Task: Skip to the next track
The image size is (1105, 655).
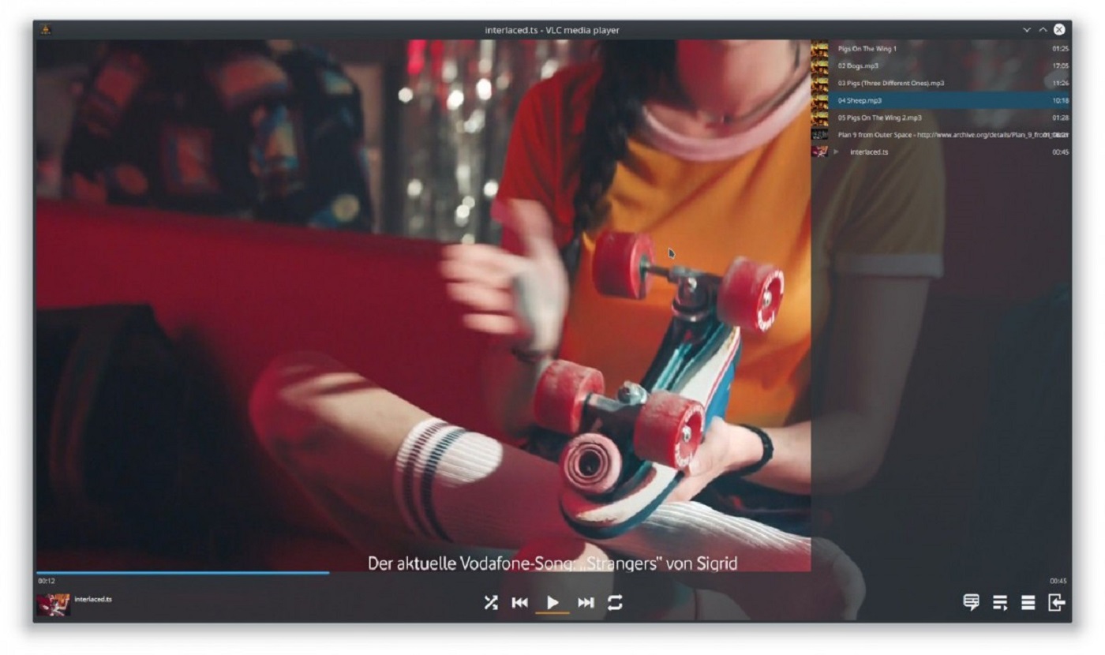Action: (586, 603)
